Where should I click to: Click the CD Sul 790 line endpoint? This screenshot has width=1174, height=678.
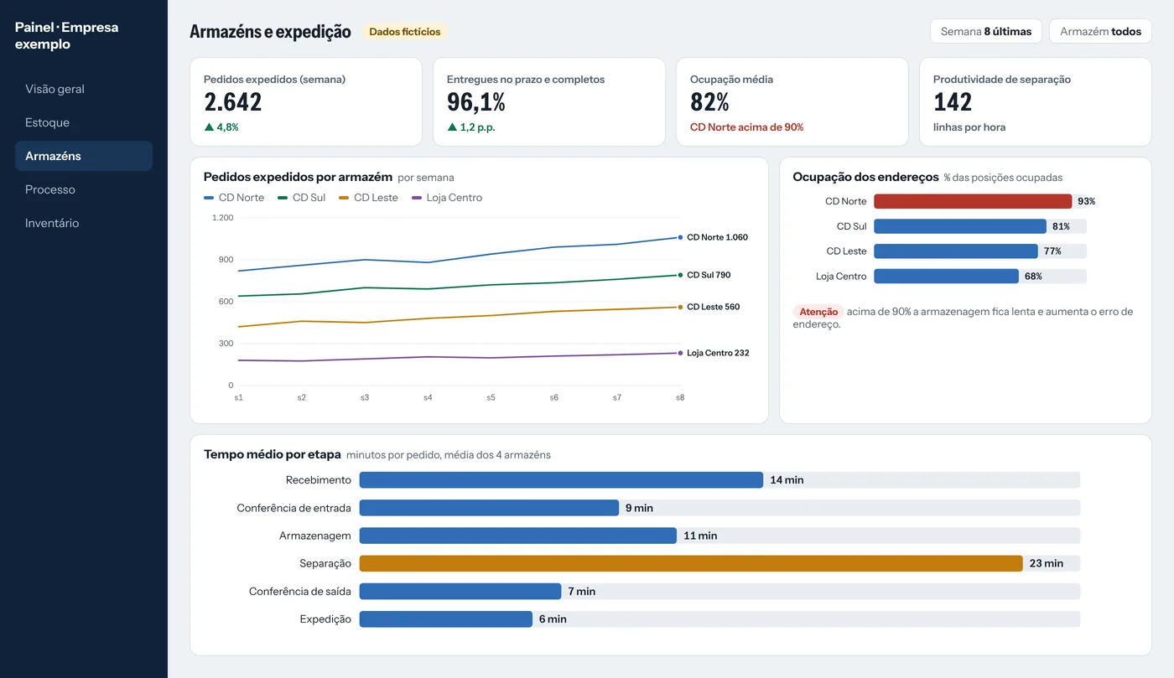pyautogui.click(x=680, y=275)
